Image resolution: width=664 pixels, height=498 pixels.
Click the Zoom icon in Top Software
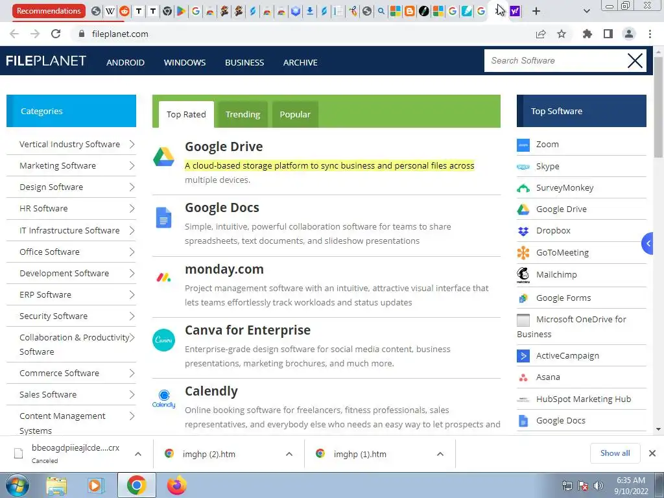click(x=523, y=145)
